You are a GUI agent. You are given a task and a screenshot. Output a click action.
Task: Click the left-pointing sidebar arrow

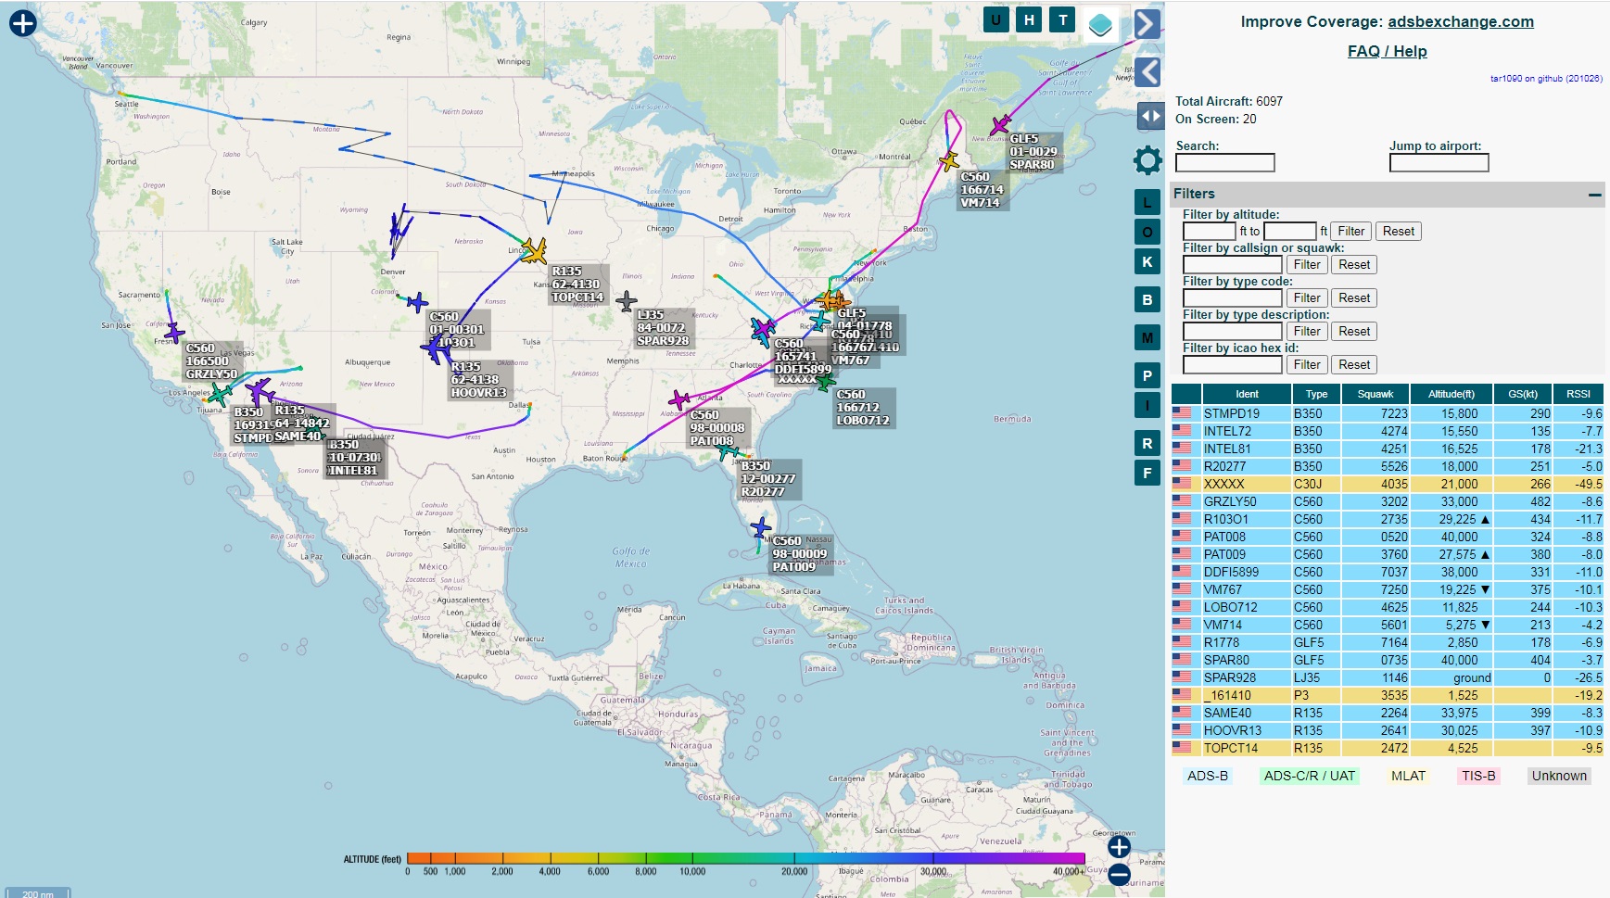(1148, 71)
